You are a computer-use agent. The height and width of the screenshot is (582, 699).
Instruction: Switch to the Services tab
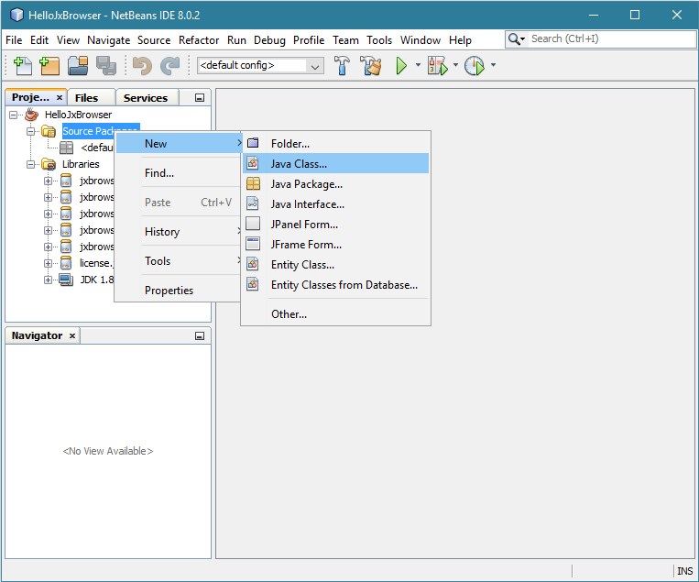(146, 98)
